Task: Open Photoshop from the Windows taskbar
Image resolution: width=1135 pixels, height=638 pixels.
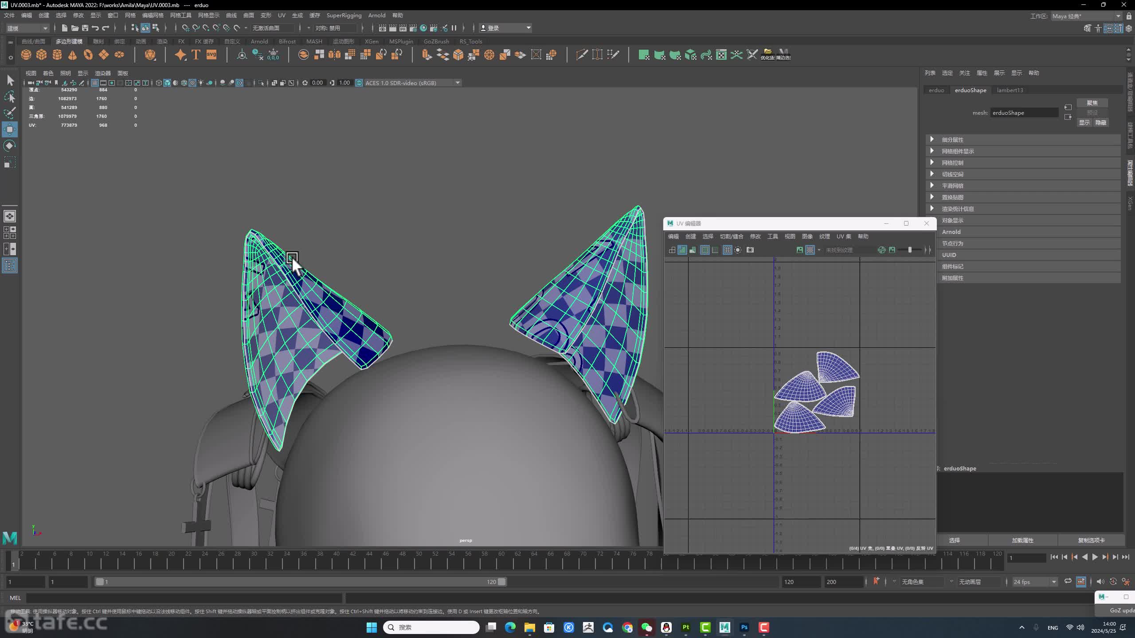Action: coord(744,627)
